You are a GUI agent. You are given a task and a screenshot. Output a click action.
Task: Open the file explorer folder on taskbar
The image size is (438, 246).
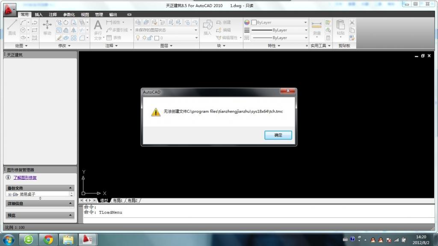(68, 240)
